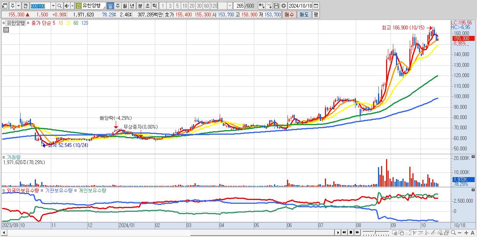The image size is (477, 237).
Task: Select interval 60 button
Action: 206,6
